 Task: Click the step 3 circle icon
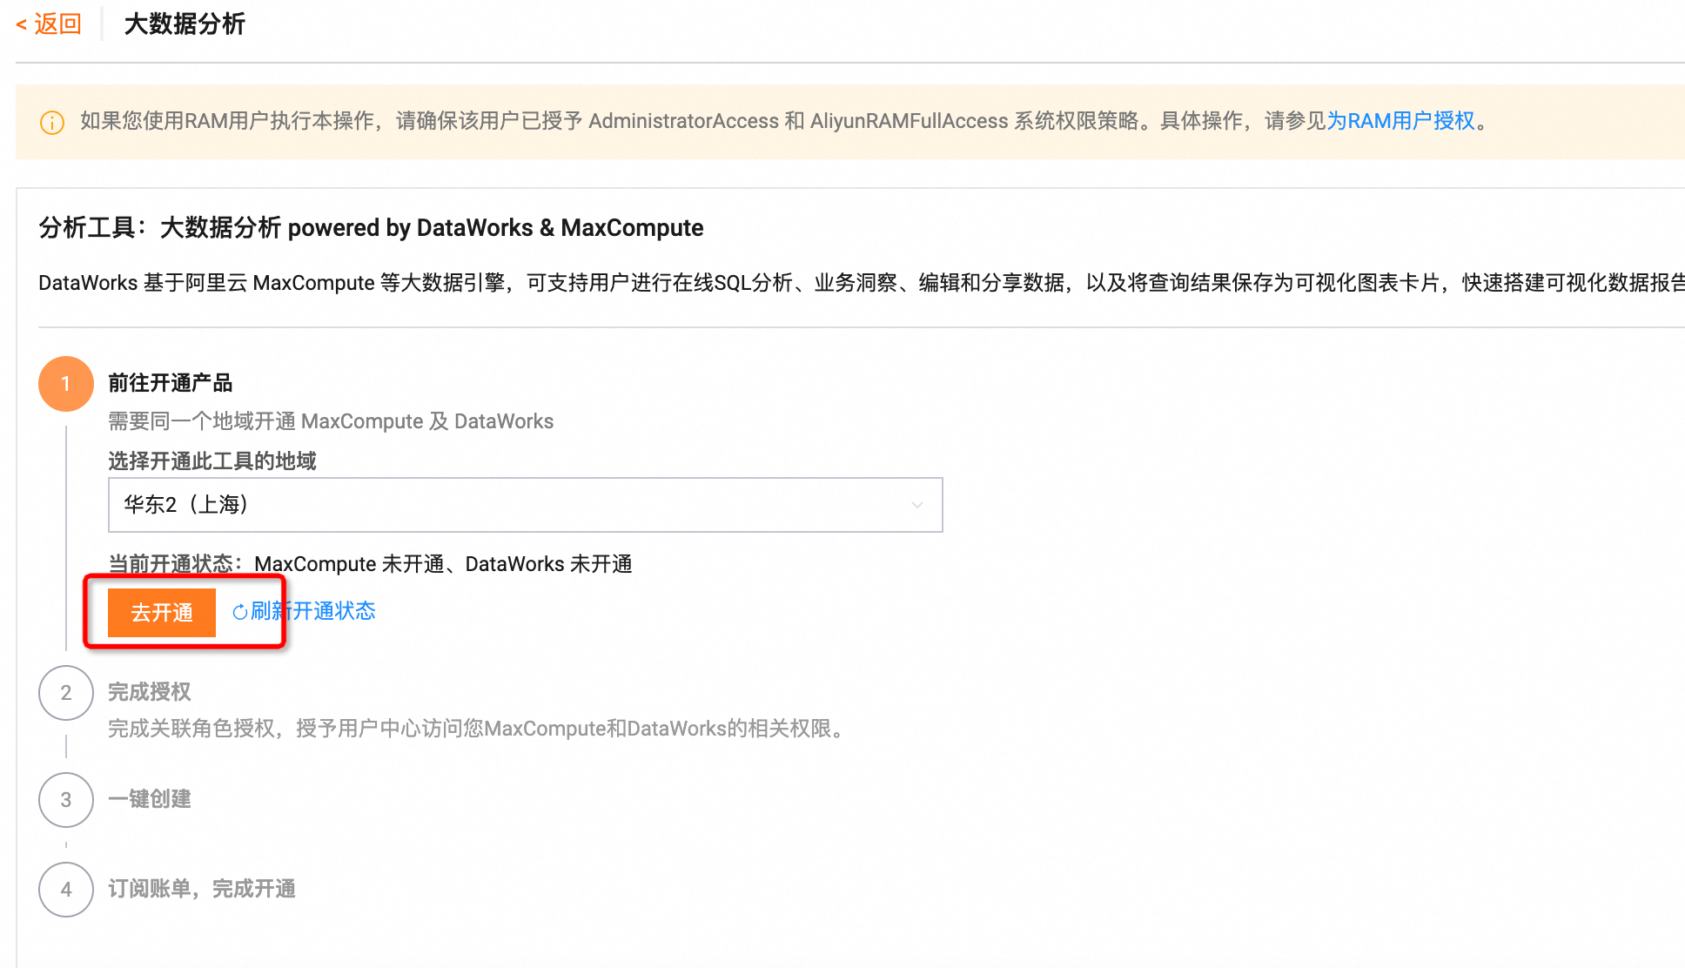click(66, 800)
